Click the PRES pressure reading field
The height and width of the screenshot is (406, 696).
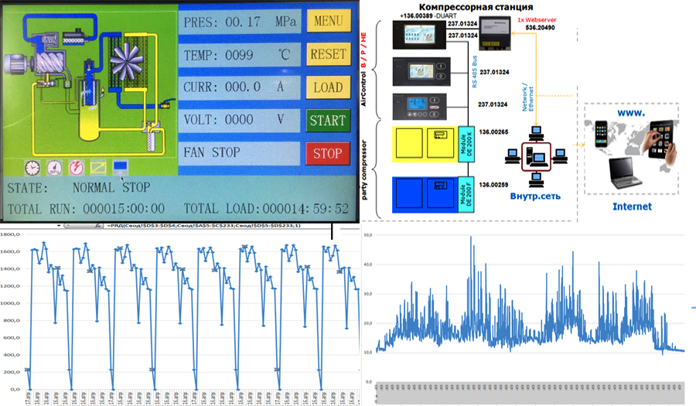(240, 22)
